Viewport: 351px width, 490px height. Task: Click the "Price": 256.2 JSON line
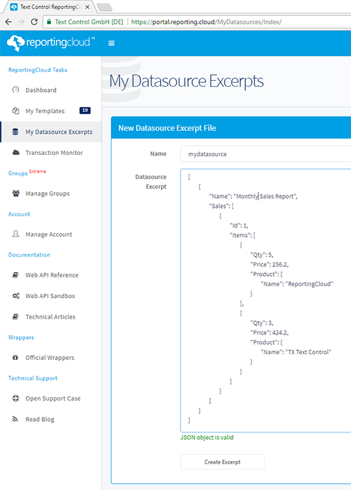tap(269, 264)
